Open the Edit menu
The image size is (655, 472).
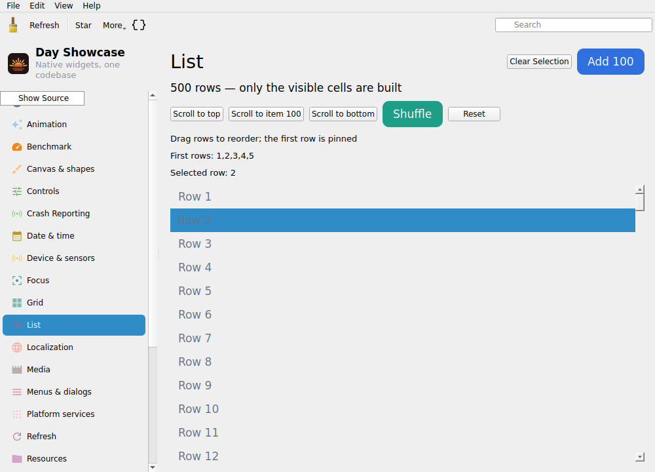click(x=37, y=6)
